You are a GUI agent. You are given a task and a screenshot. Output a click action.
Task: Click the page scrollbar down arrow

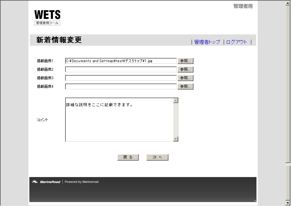tap(288, 203)
